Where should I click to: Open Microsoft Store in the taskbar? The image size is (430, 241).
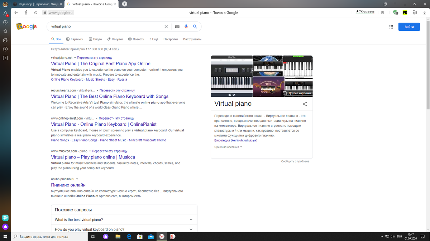(x=140, y=237)
